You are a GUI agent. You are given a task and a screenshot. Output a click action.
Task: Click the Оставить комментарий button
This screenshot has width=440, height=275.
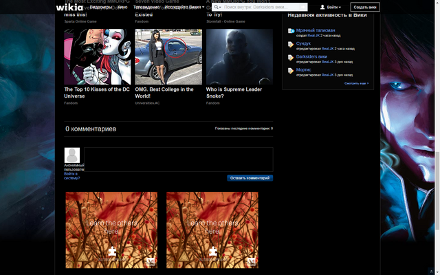250,178
